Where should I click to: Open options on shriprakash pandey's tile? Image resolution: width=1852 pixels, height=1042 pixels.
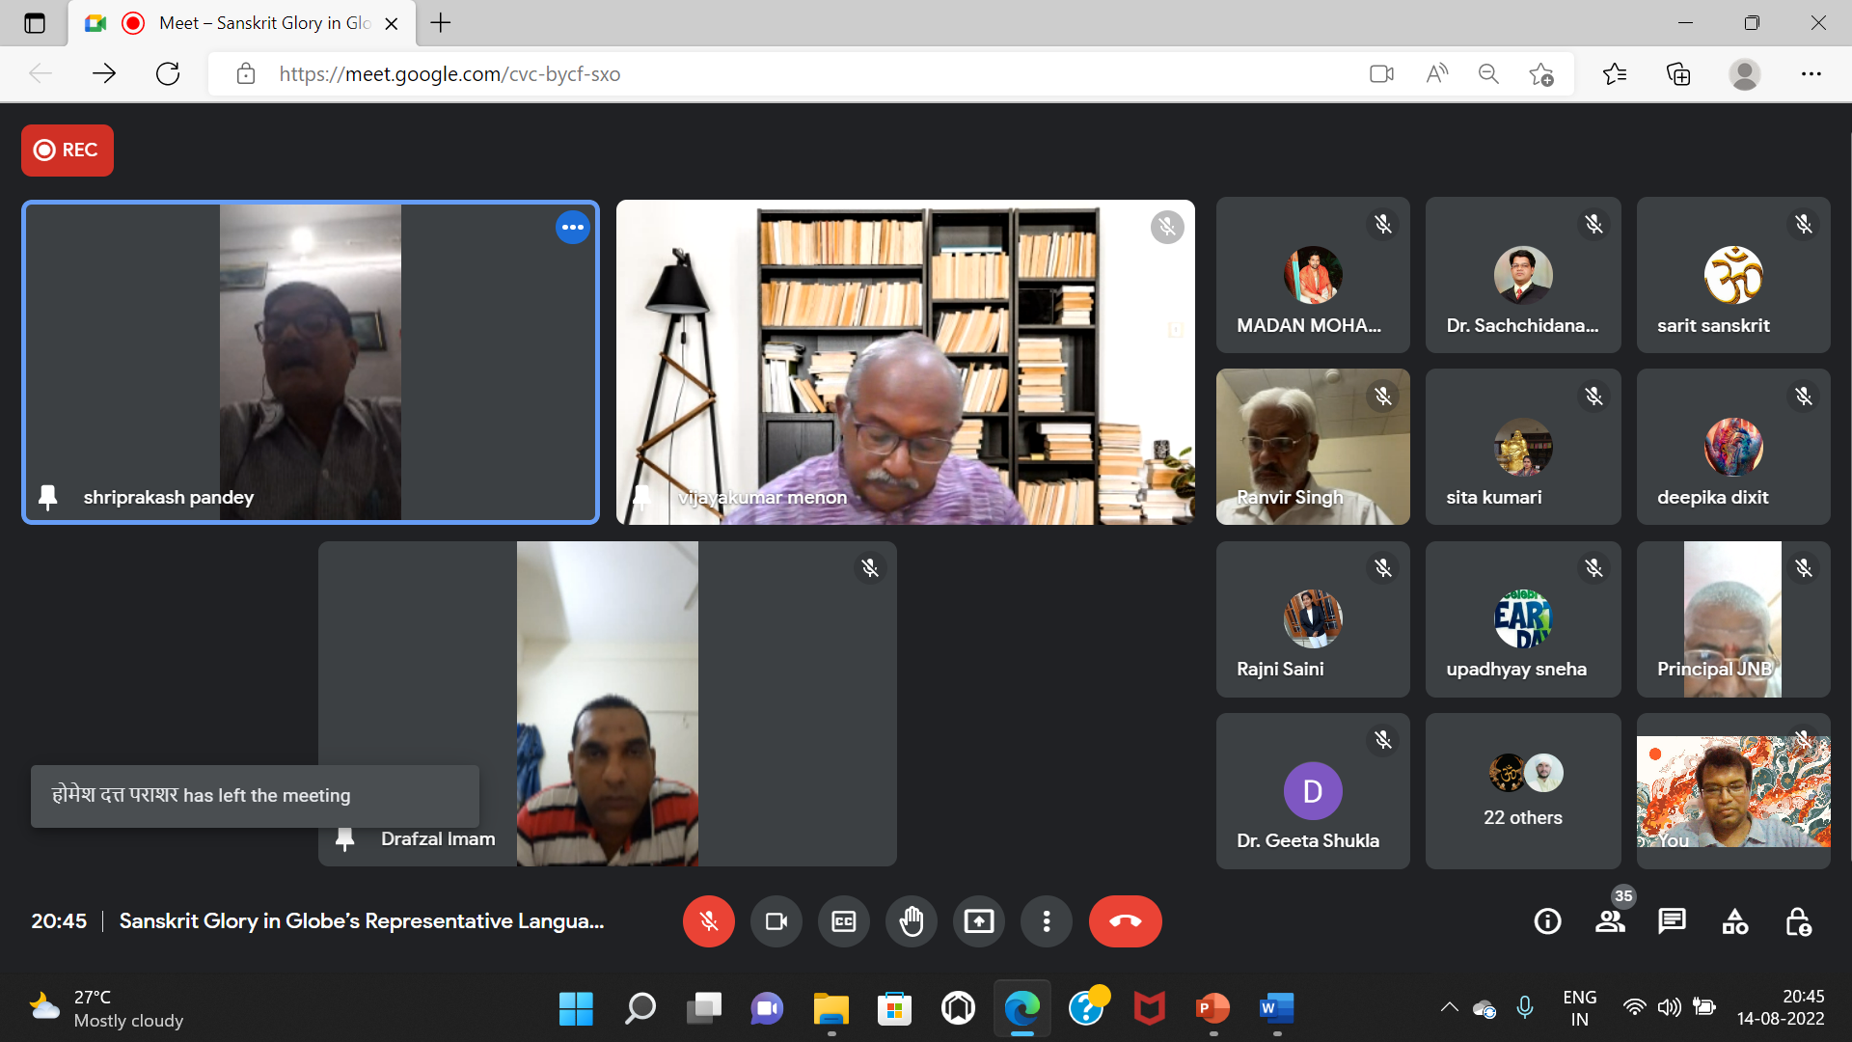(x=572, y=228)
